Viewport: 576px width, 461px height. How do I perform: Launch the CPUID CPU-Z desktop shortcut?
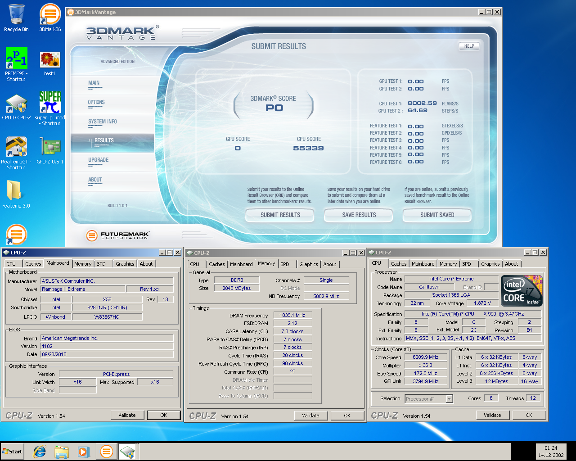click(16, 107)
